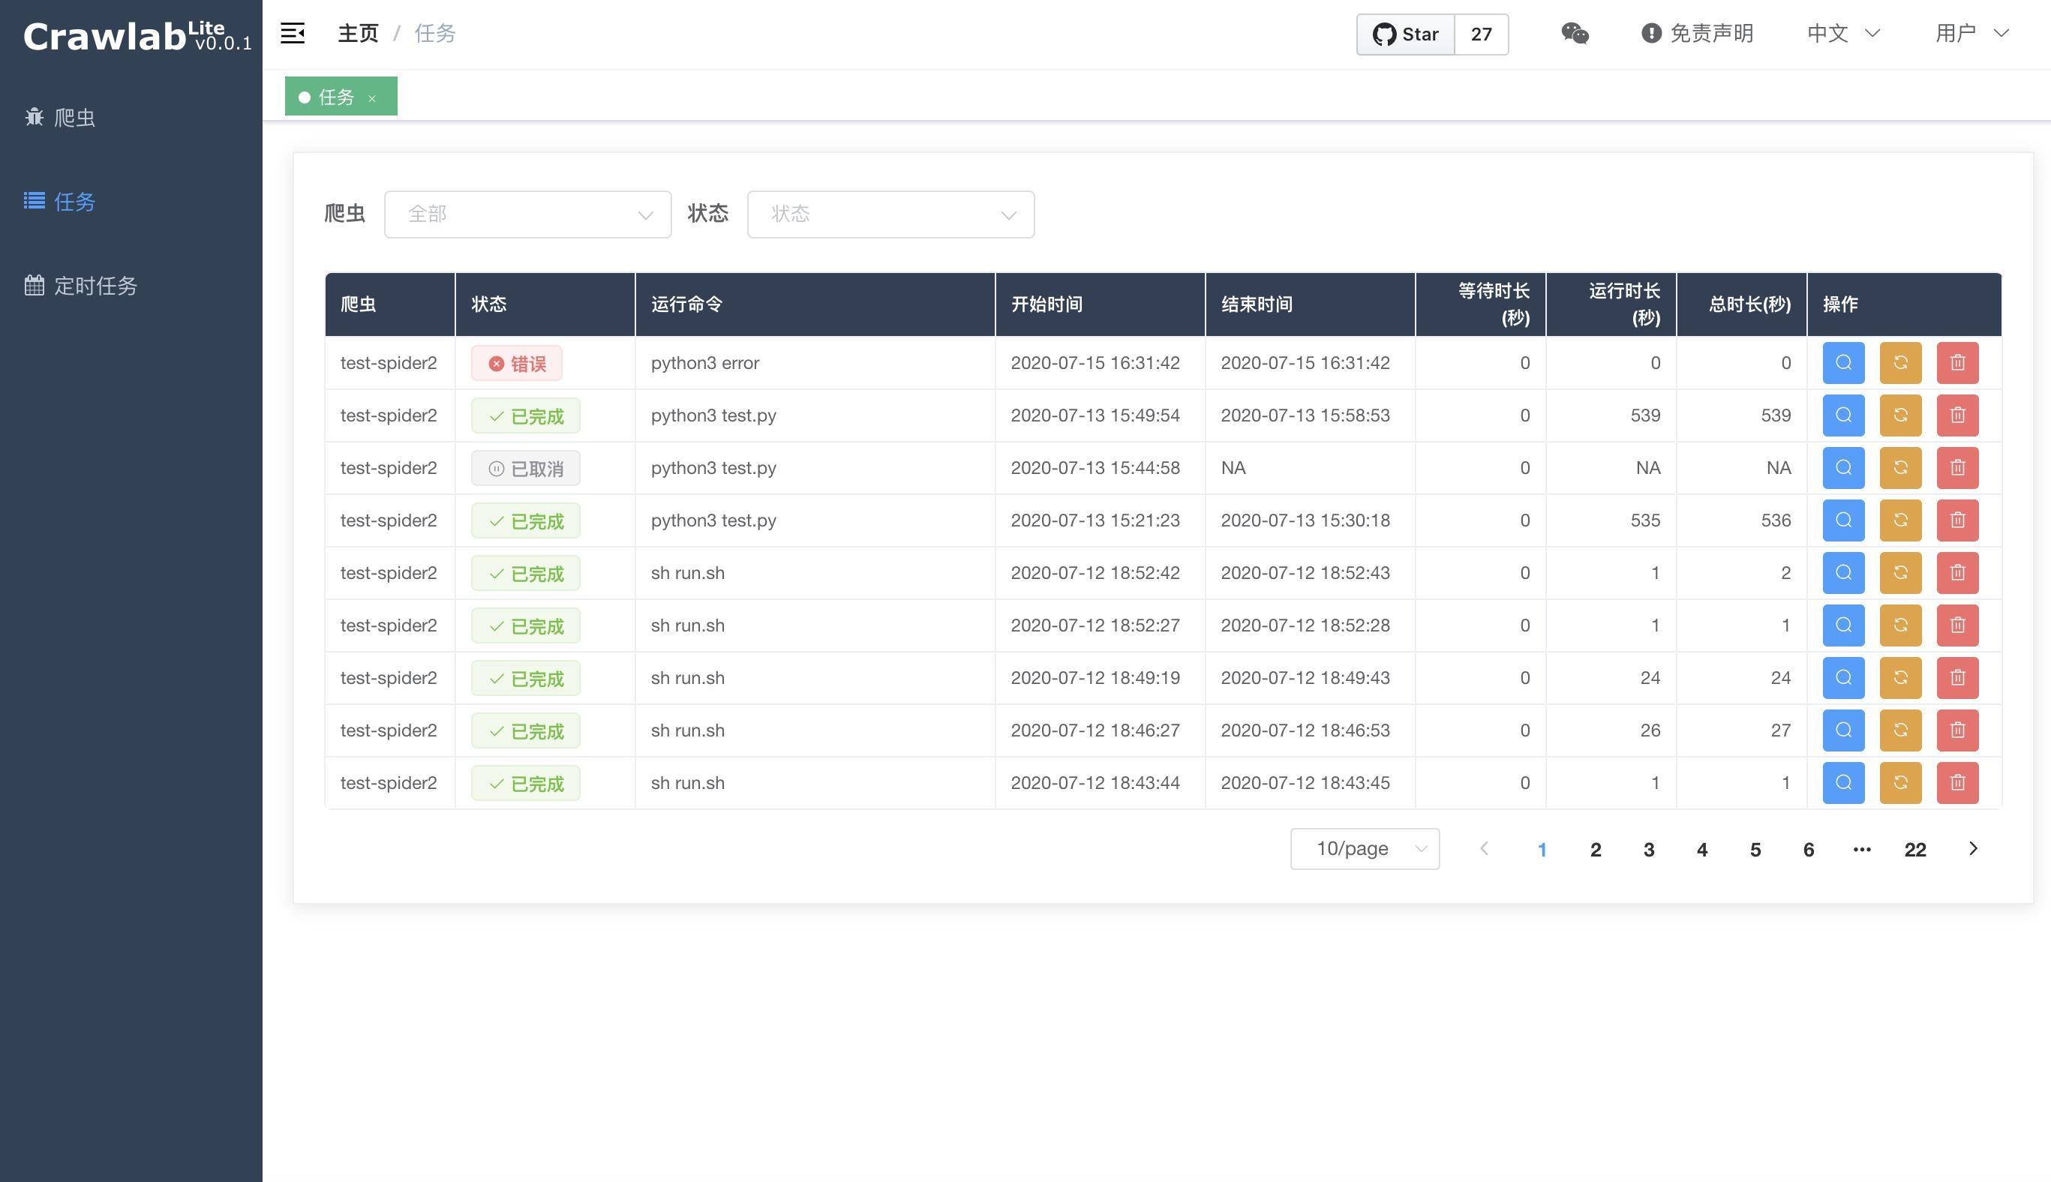This screenshot has height=1182, width=2051.
Task: Expand the 状态 status filter dropdown
Action: pyautogui.click(x=890, y=214)
